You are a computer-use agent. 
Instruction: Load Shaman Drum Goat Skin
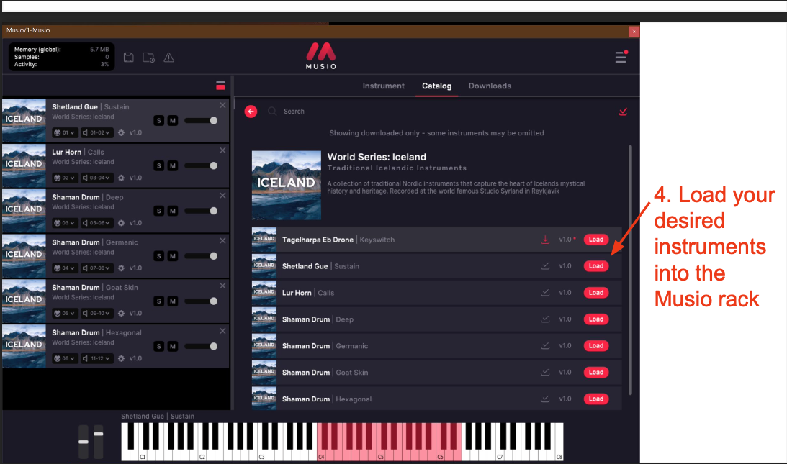(x=596, y=372)
